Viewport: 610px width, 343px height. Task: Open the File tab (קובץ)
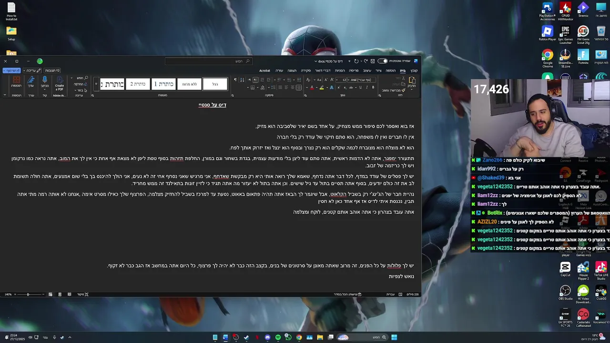[x=414, y=71]
